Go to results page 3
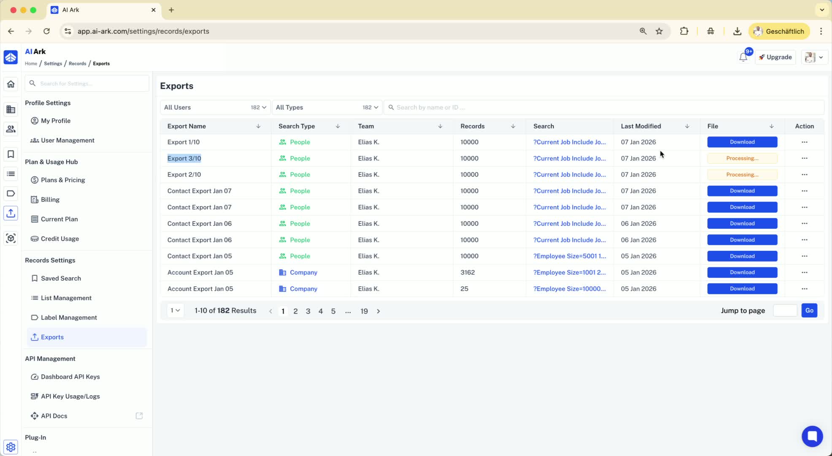832x456 pixels. [x=308, y=311]
